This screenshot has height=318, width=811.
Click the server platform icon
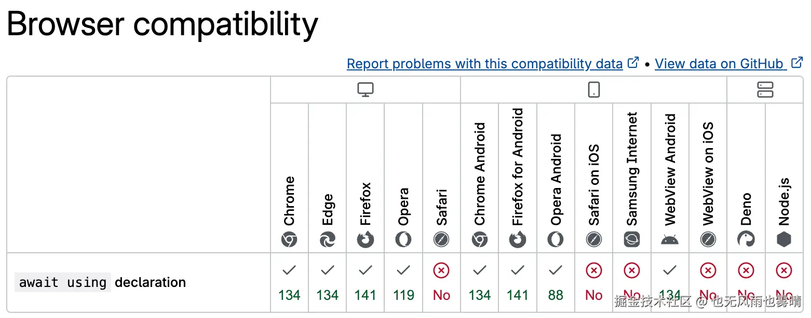765,90
